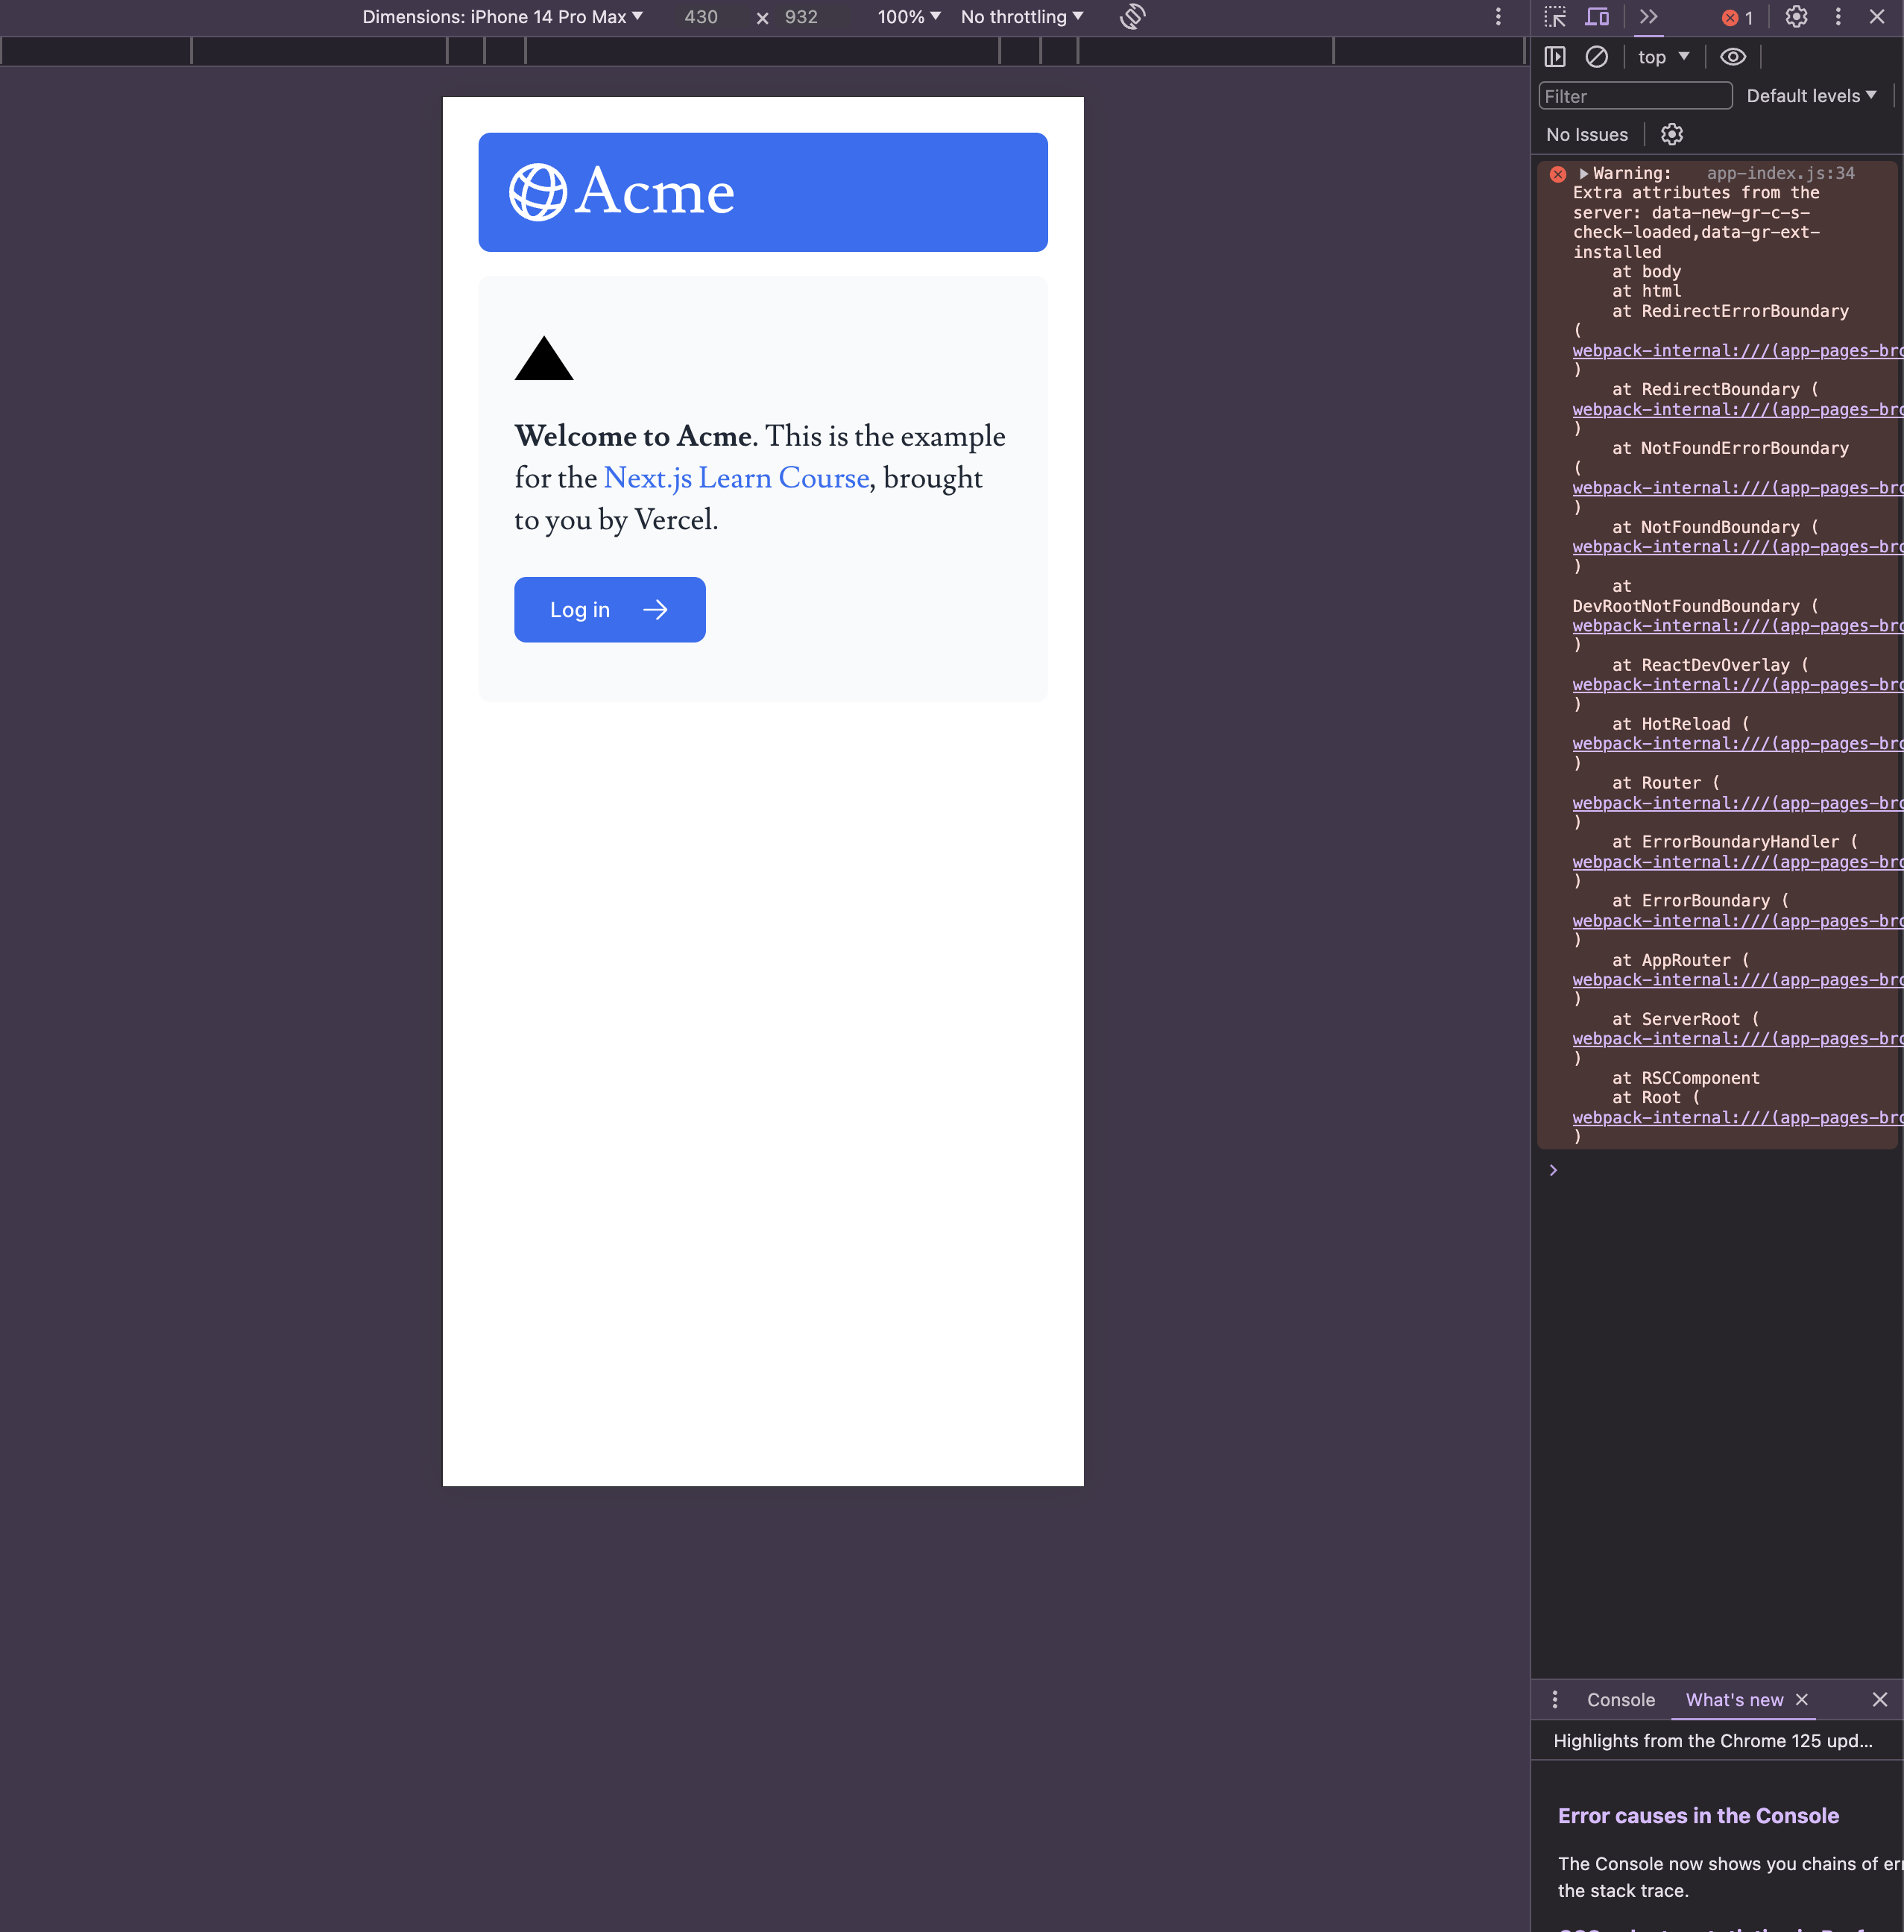Click the rotate device orientation icon
1904x1932 pixels.
pos(1132,17)
